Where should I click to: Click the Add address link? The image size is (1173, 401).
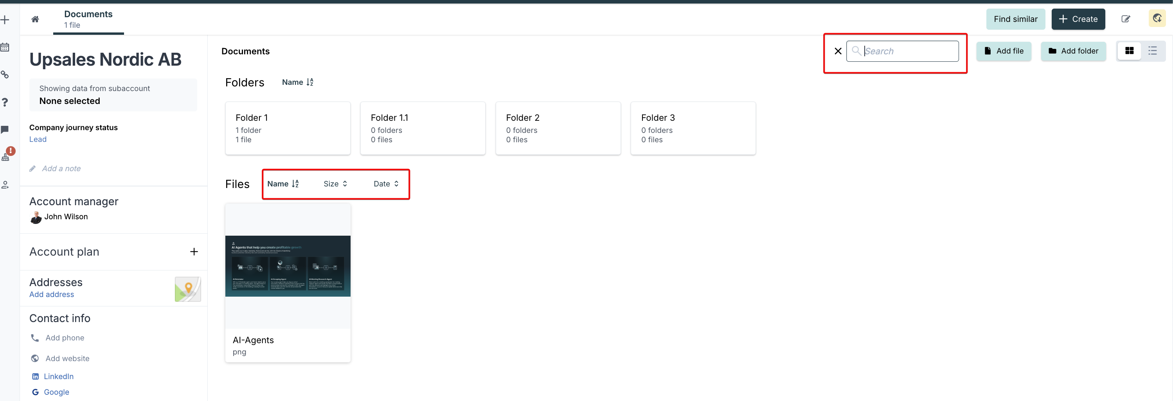(52, 295)
